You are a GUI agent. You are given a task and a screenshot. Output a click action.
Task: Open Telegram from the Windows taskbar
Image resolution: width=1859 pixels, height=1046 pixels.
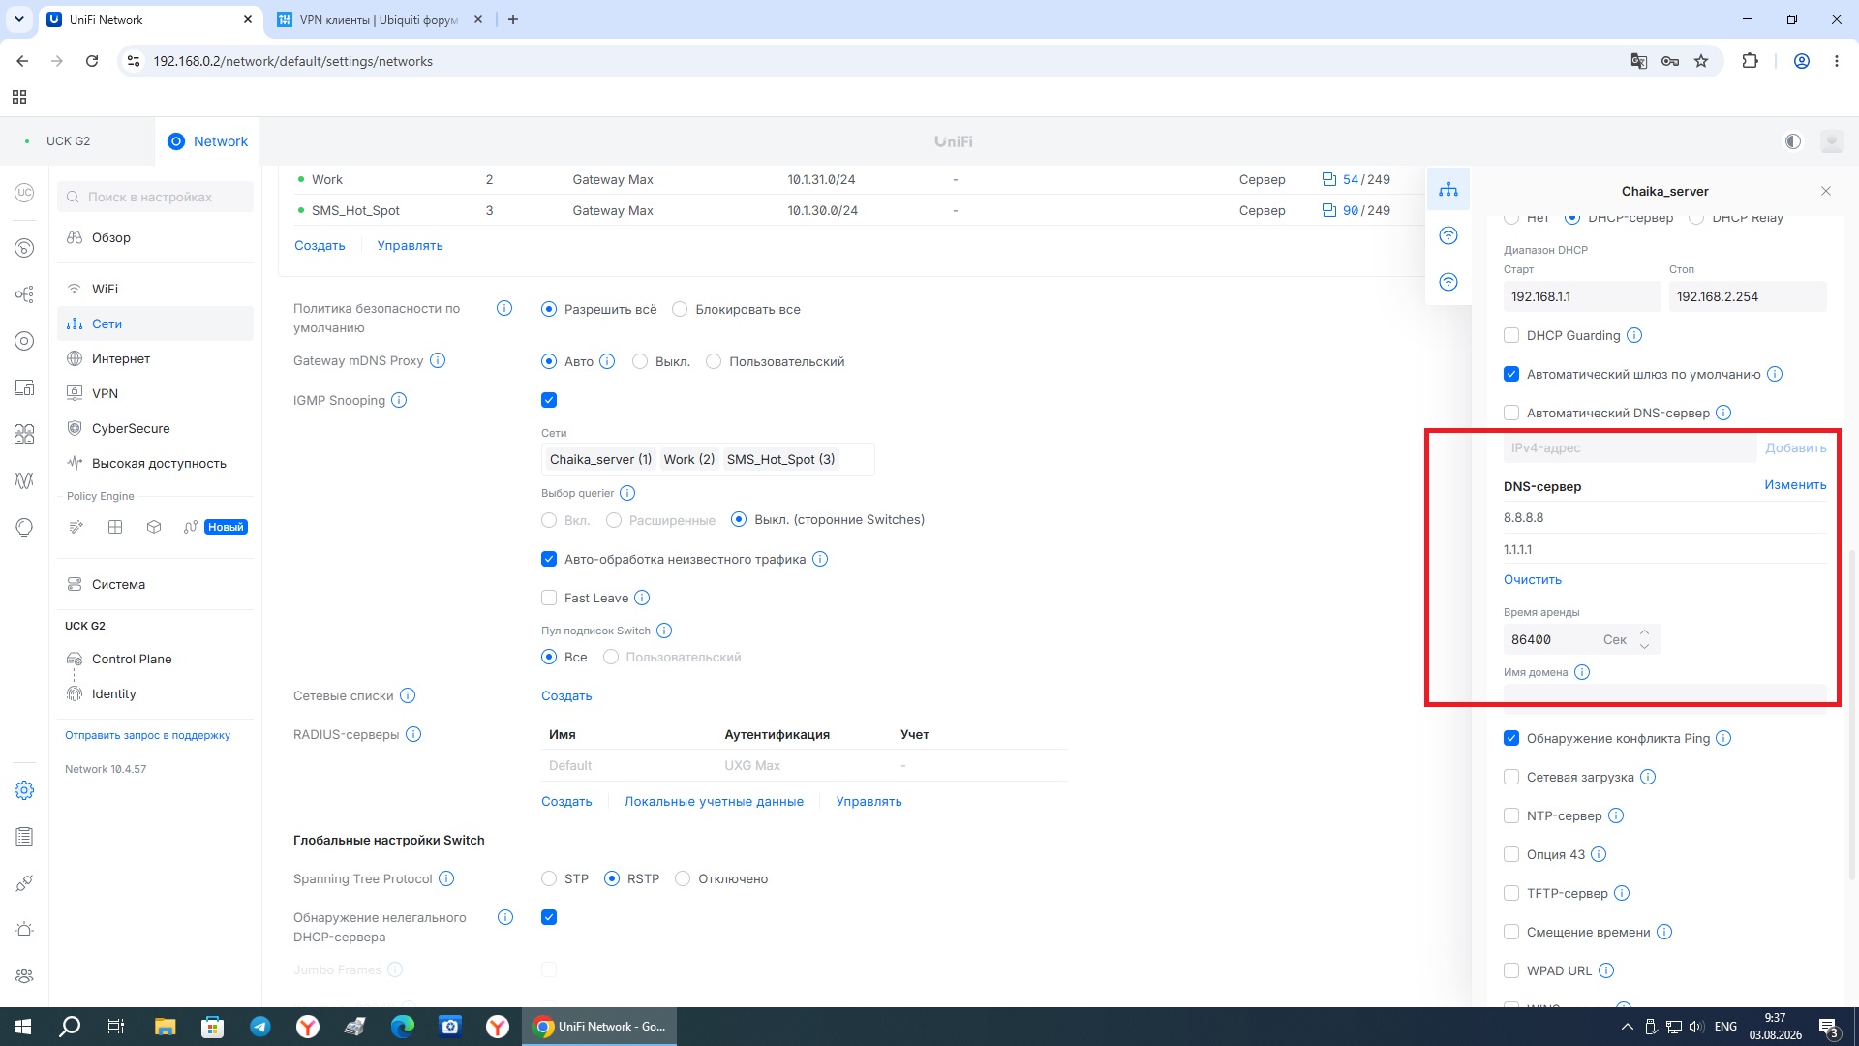(260, 1027)
